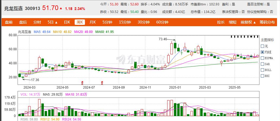Click the VOL: 14.37万 volume label

(31, 95)
